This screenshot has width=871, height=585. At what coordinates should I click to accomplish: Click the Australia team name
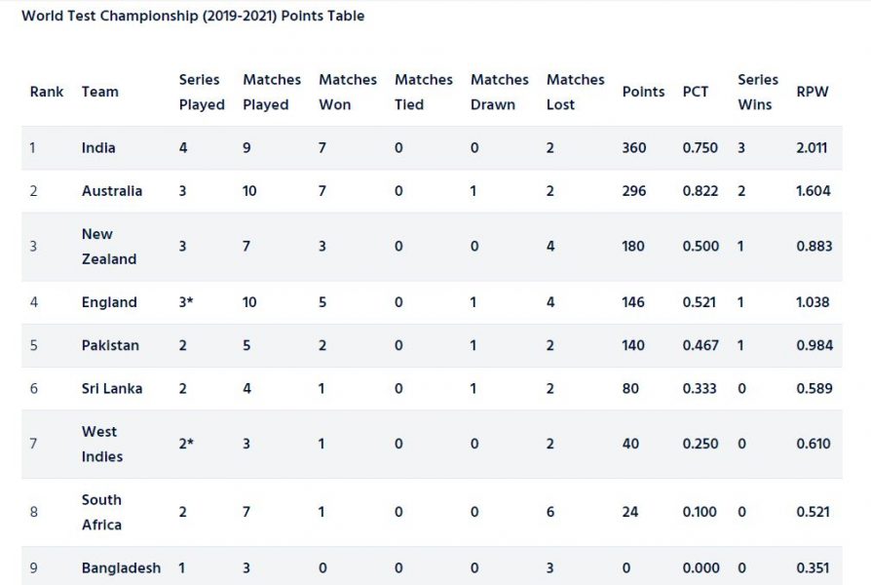(x=112, y=191)
